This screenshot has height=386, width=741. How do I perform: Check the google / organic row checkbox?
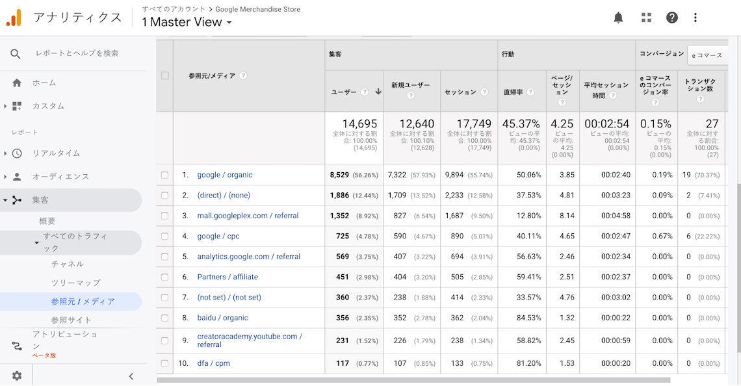(164, 175)
